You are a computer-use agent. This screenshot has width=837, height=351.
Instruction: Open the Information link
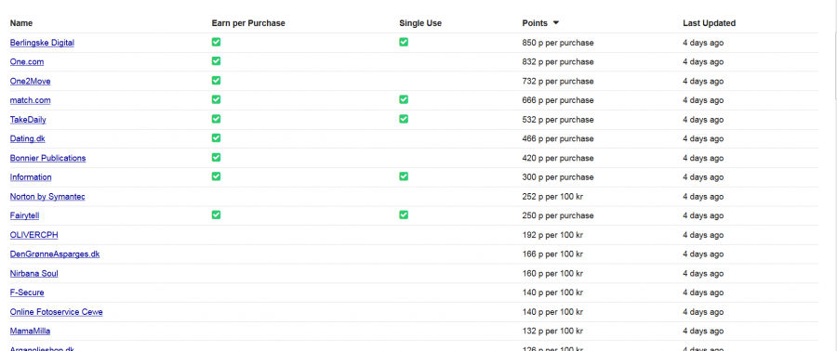click(31, 176)
